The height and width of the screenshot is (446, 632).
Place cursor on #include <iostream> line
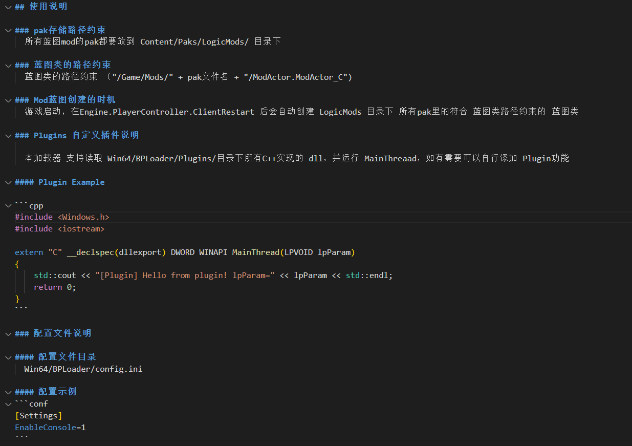click(x=59, y=229)
